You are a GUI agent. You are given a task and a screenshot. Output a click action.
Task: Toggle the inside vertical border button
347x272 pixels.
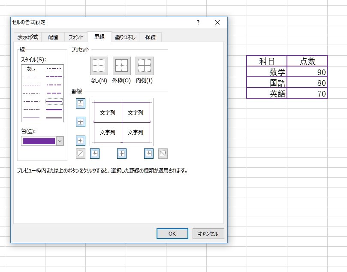[x=122, y=153]
